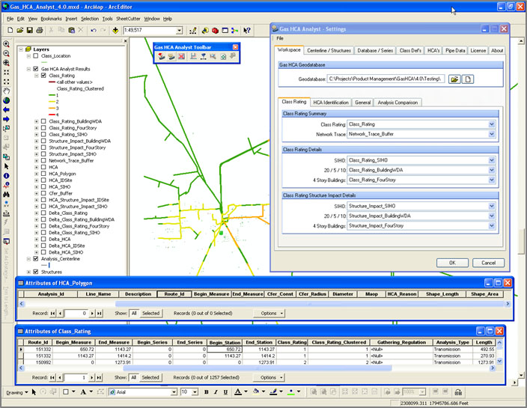Activate the Identify tool
The image size is (527, 408).
click(x=6, y=176)
